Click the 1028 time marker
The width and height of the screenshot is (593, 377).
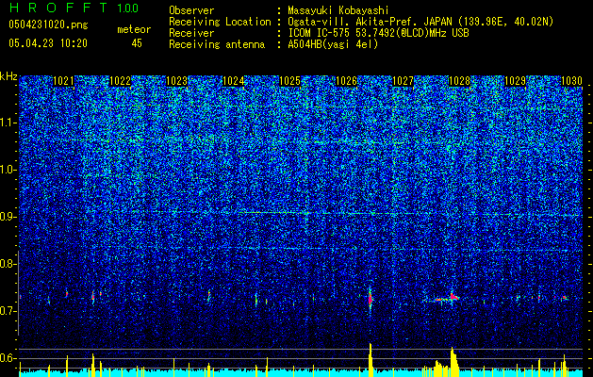coord(459,81)
